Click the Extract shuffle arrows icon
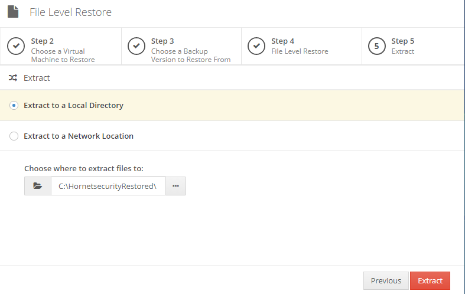The image size is (465, 294). 13,78
